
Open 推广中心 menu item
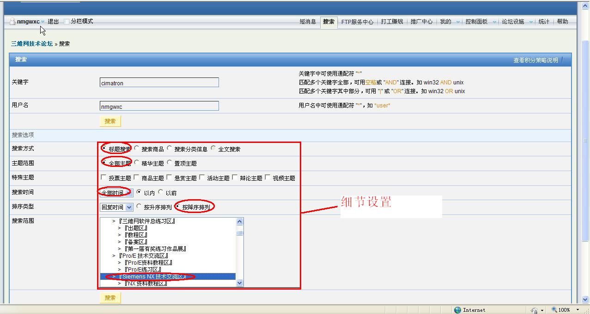(x=421, y=22)
